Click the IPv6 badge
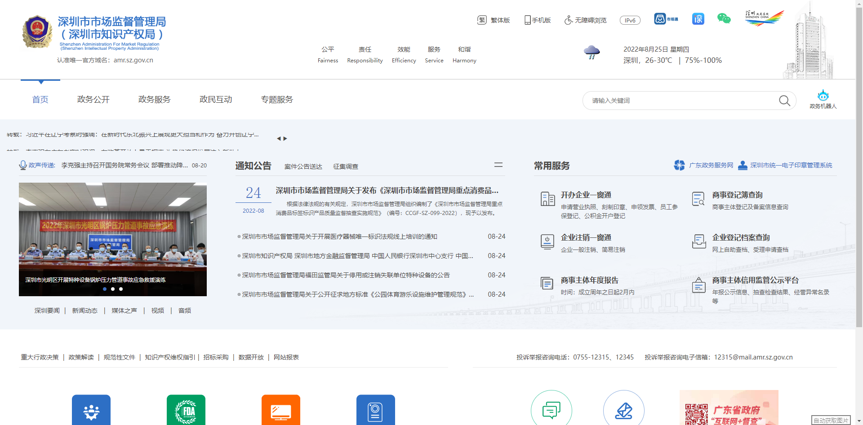 click(630, 20)
